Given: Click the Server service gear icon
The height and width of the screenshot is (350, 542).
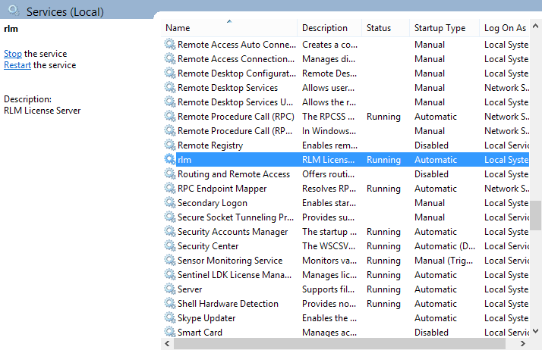Looking at the screenshot, I should click(x=169, y=289).
